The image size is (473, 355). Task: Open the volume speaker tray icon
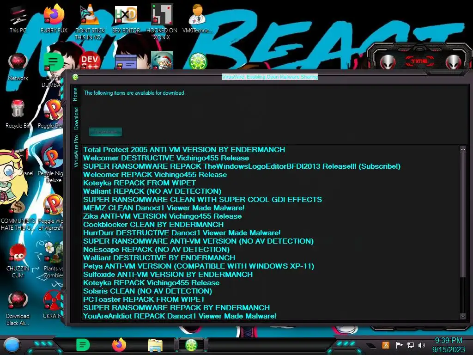(422, 345)
